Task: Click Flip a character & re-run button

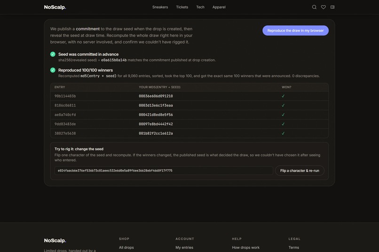Action: coord(300,170)
